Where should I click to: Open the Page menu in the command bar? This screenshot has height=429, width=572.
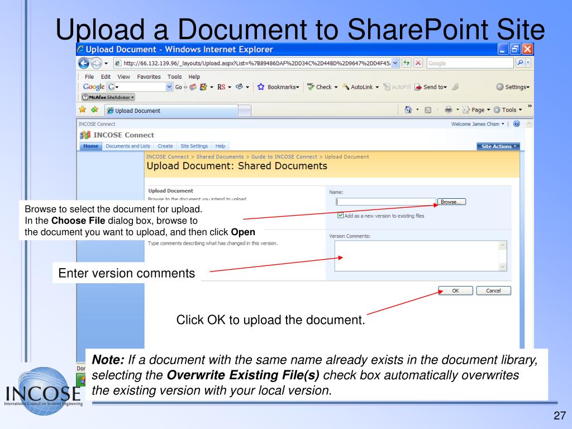point(476,110)
